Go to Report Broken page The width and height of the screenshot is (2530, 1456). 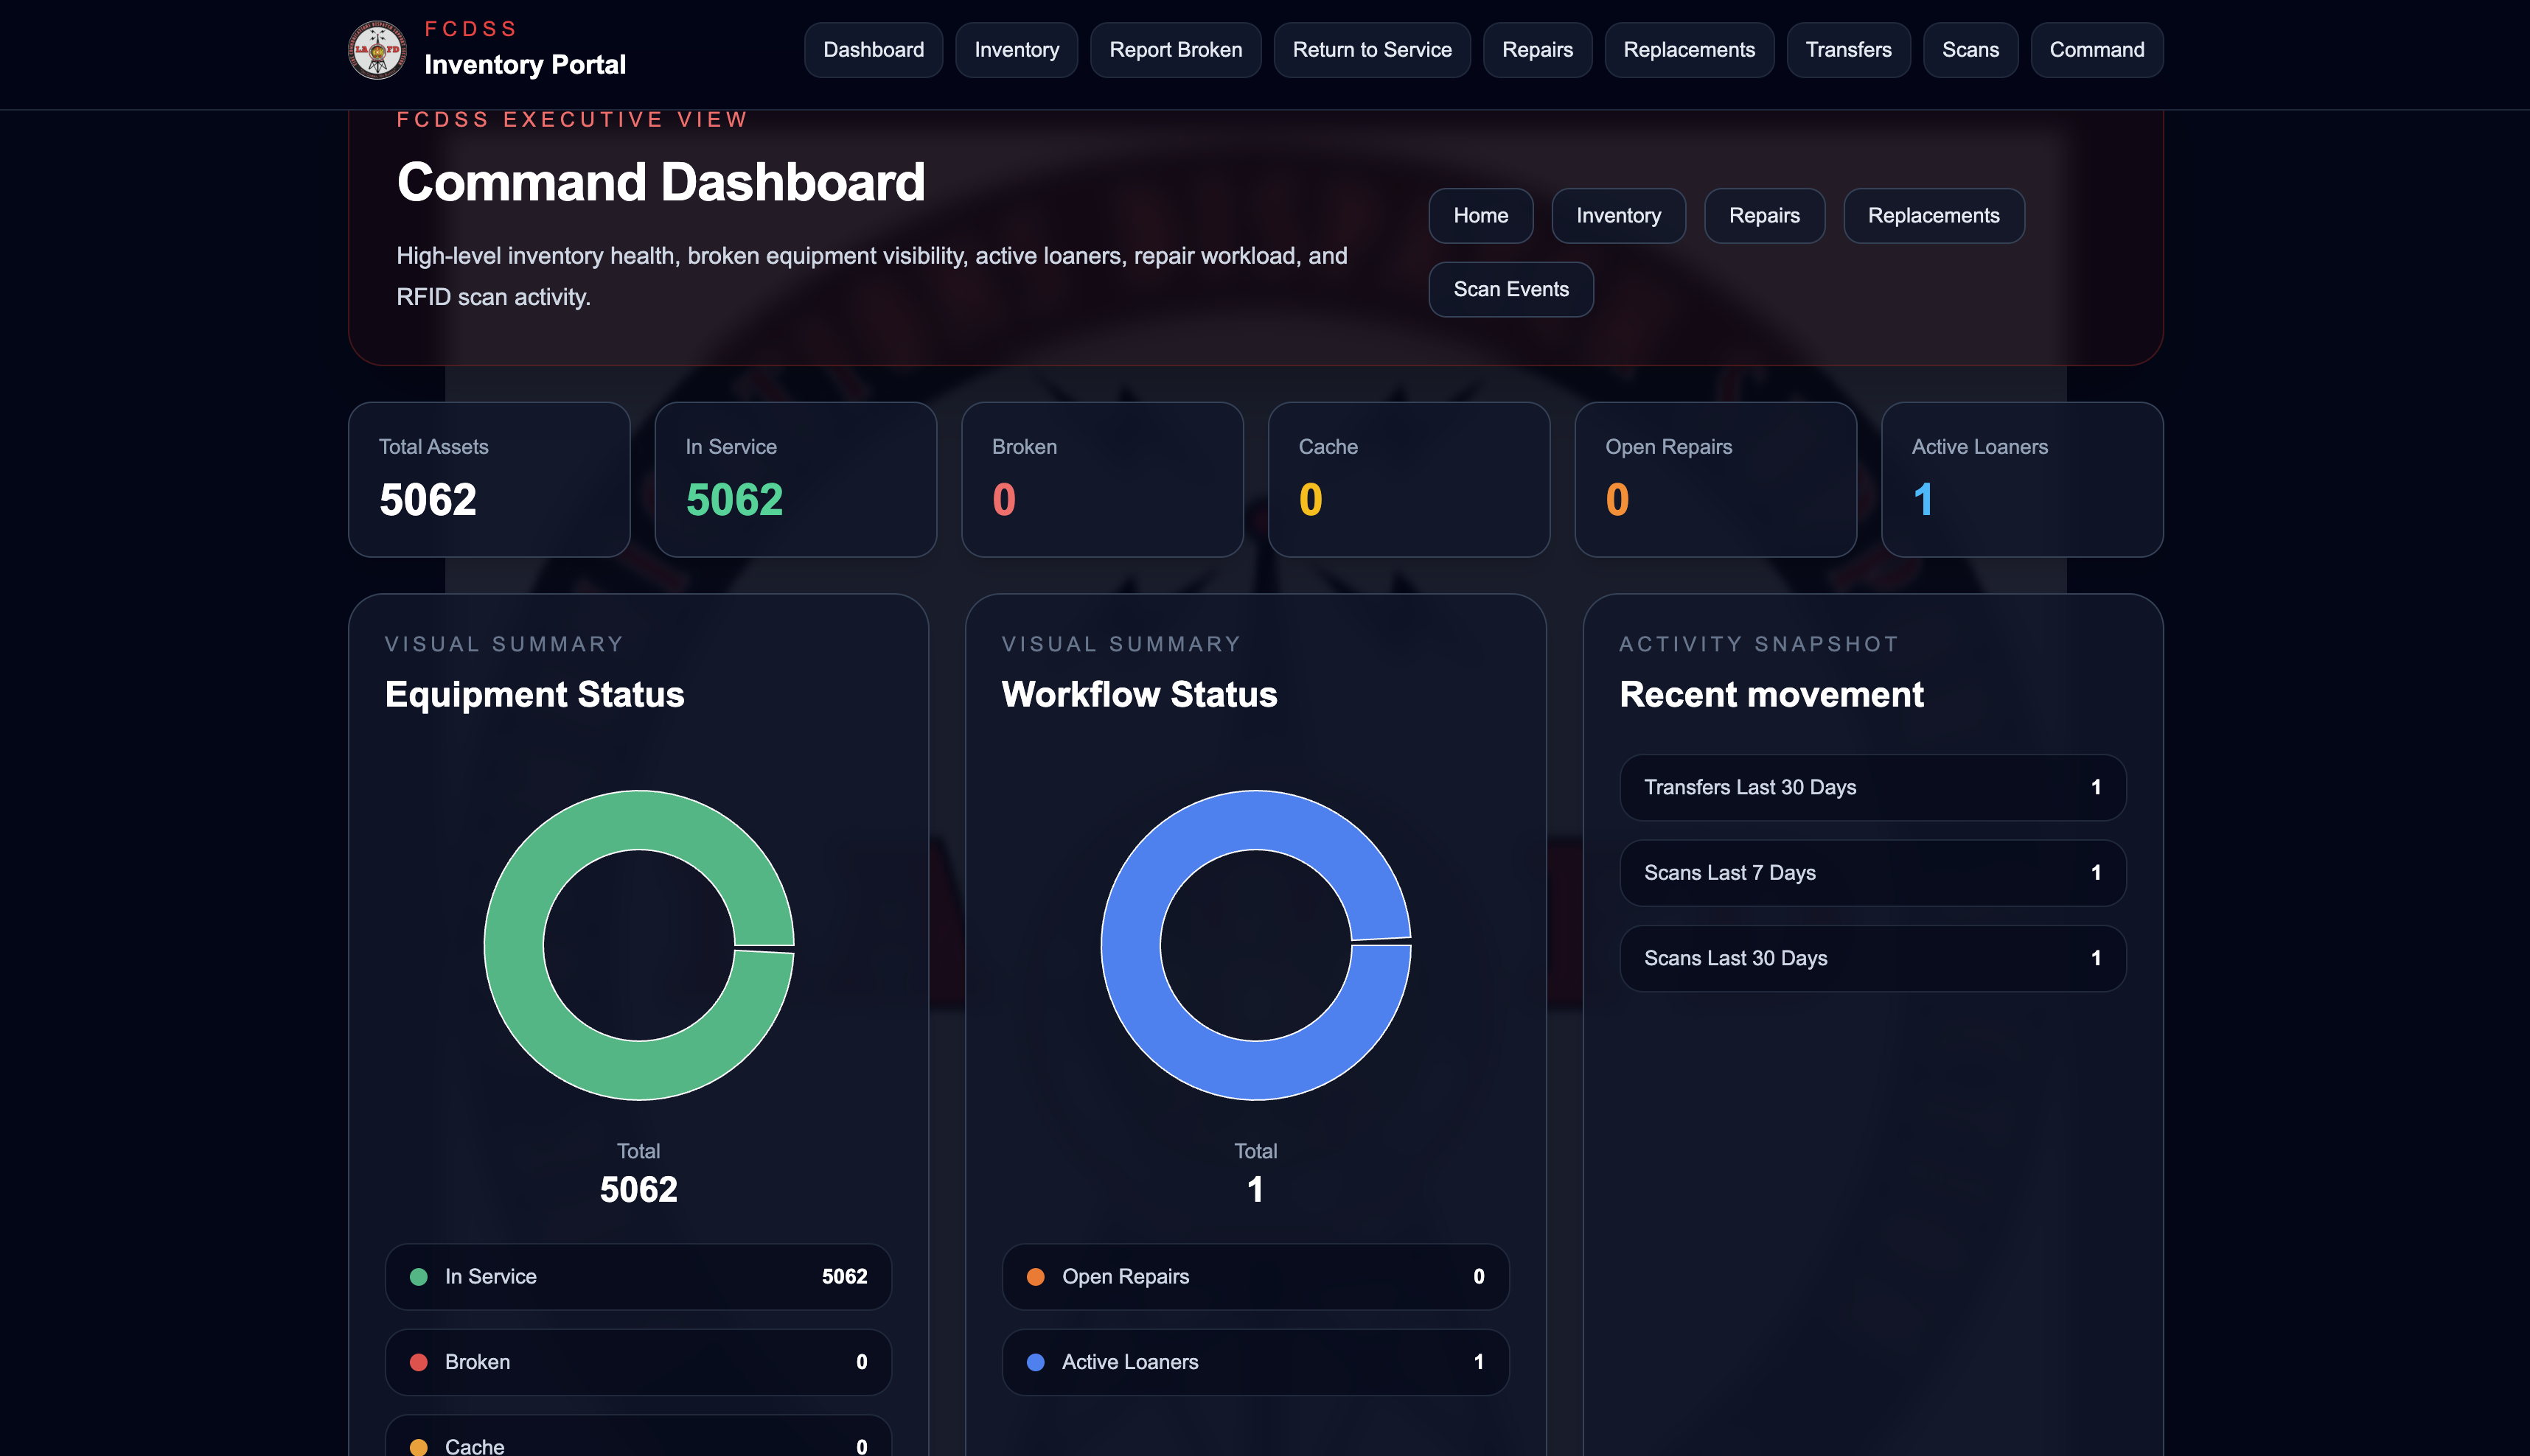[x=1176, y=50]
